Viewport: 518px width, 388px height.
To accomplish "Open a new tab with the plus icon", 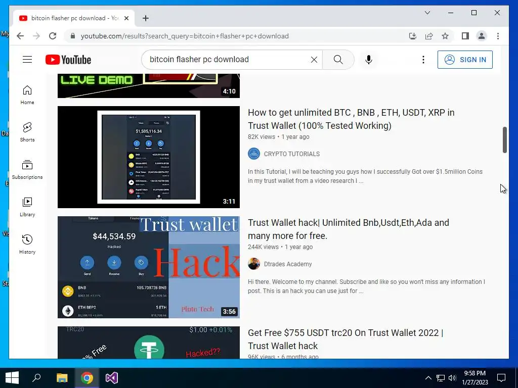I will tap(146, 18).
